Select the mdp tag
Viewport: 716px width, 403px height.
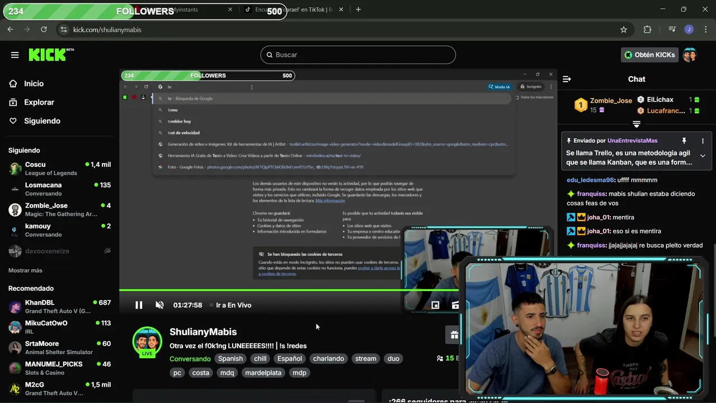(299, 373)
